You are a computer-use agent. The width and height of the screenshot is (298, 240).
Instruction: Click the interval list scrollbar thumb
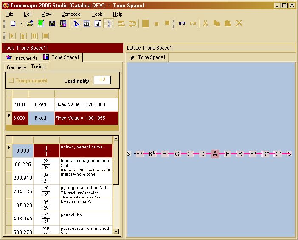coord(116,162)
